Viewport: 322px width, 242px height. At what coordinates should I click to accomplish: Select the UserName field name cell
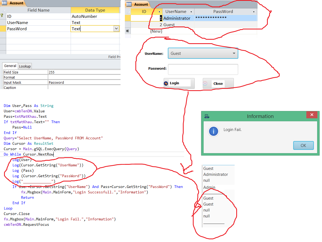(38, 22)
